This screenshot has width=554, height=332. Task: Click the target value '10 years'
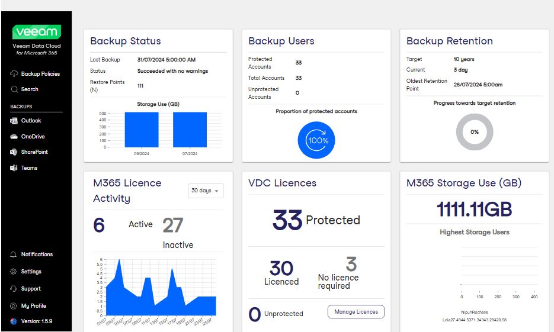pyautogui.click(x=464, y=59)
